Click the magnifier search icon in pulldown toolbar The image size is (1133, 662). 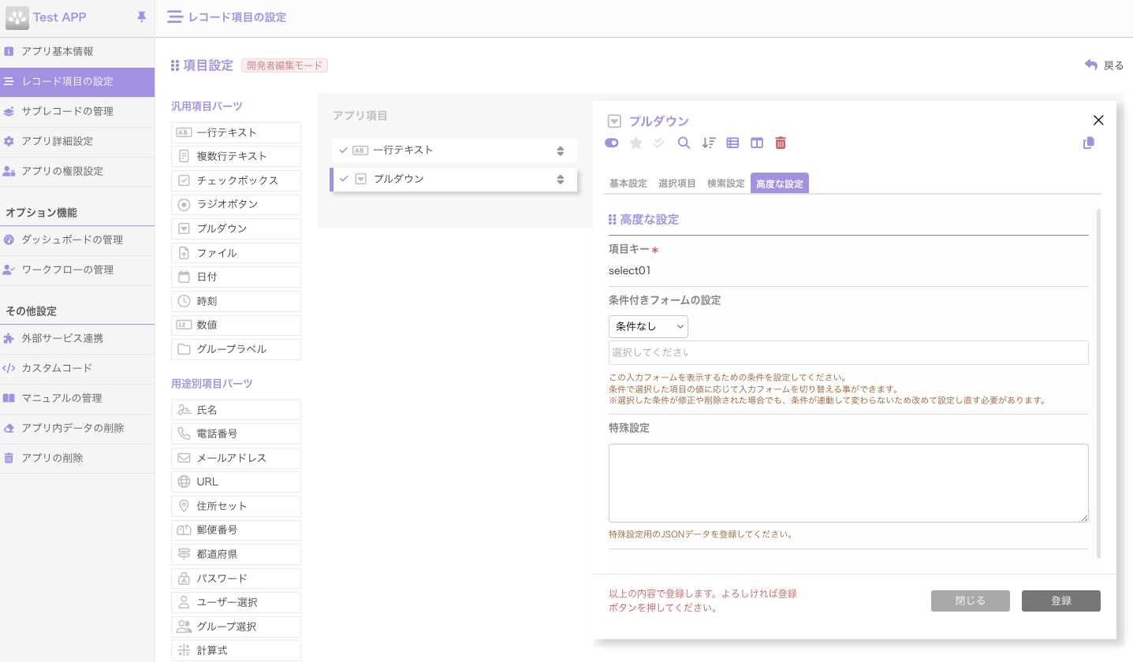click(684, 143)
